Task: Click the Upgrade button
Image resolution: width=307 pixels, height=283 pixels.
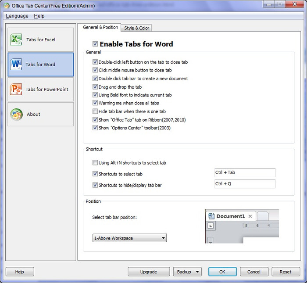Action: (149, 272)
